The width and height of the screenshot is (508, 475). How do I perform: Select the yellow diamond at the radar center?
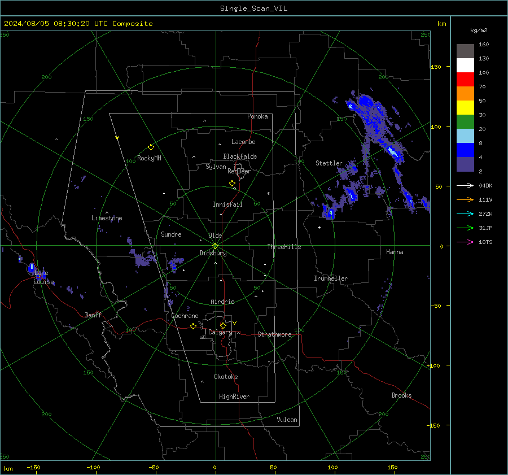click(x=216, y=246)
